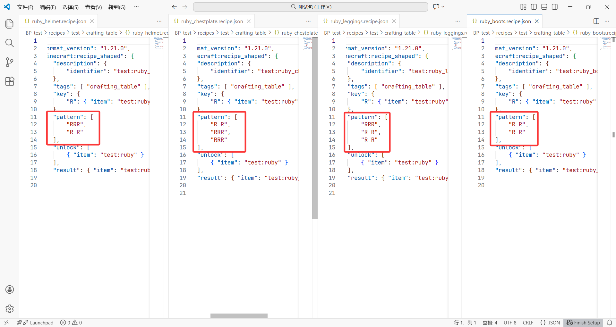Viewport: 616px width, 327px height.
Task: Open the Manage gear settings icon
Action: point(10,309)
